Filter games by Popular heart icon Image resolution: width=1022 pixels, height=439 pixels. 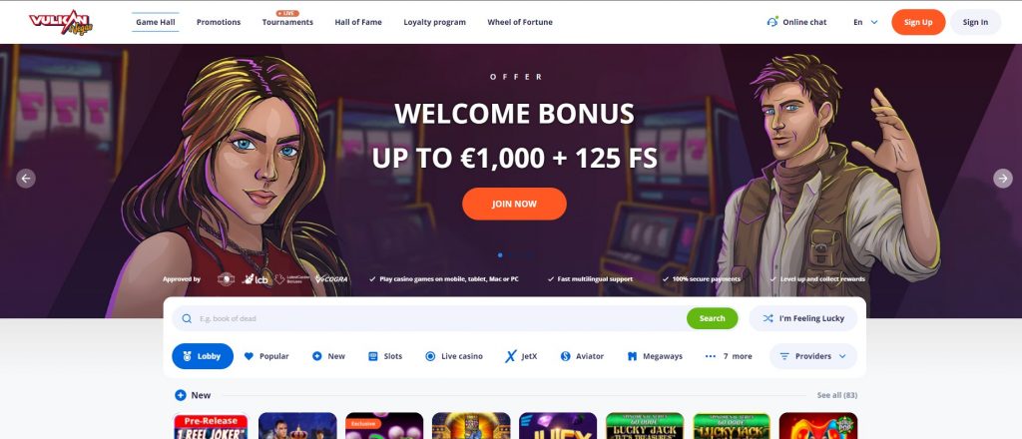(x=249, y=356)
